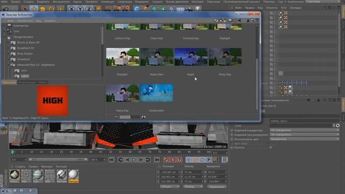Select the Move tool in top toolbar
The image size is (345, 194).
(x=33, y=9)
